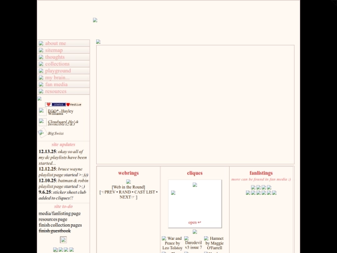337x253 pixels.
Task: Go to NEXT site in webring
Action: pyautogui.click(x=127, y=197)
